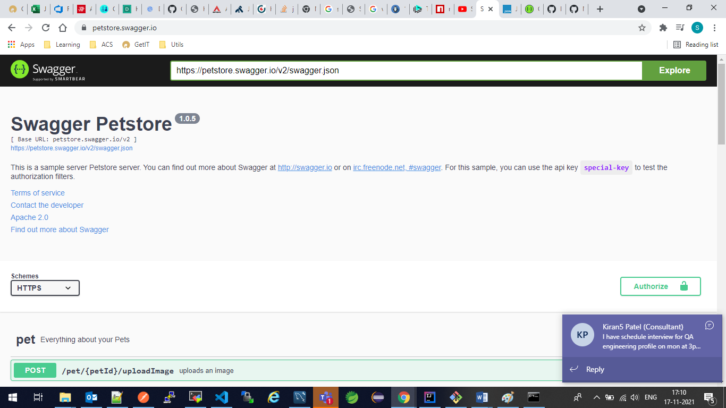Image resolution: width=726 pixels, height=408 pixels.
Task: Click the browser extensions puzzle icon
Action: 663,28
